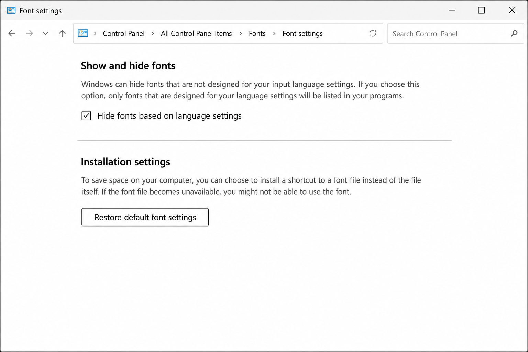The height and width of the screenshot is (352, 528).
Task: Expand the chevron after Fonts breadcrumb
Action: 274,33
